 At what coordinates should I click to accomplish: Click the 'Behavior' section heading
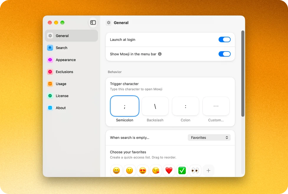pyautogui.click(x=114, y=72)
